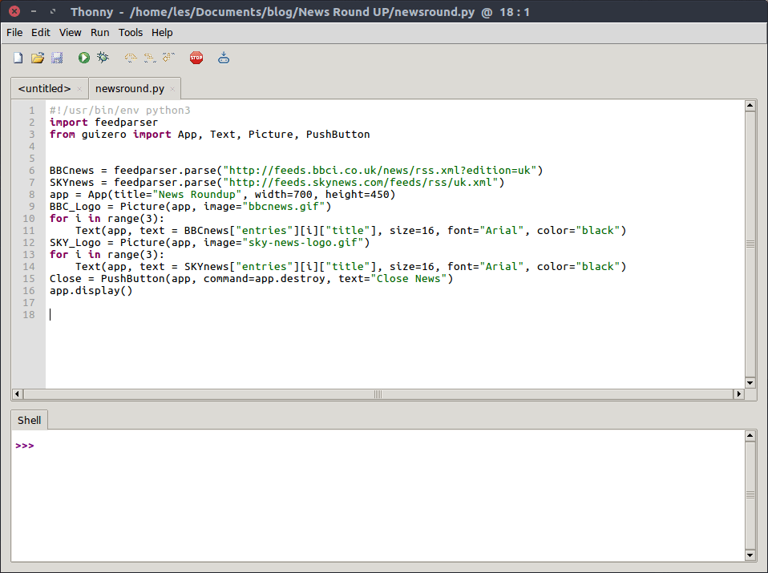This screenshot has height=573, width=768.
Task: Click line number 16 in the gutter
Action: click(29, 290)
